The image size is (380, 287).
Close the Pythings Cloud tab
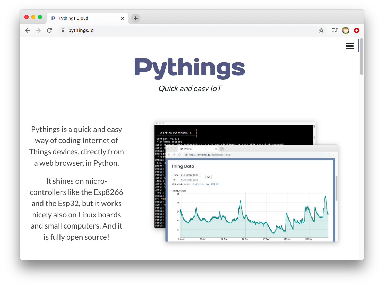pyautogui.click(x=123, y=18)
